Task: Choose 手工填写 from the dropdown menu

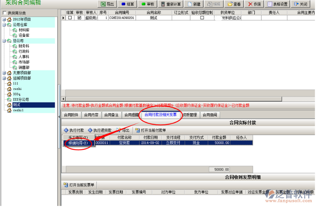Action: [x=78, y=138]
